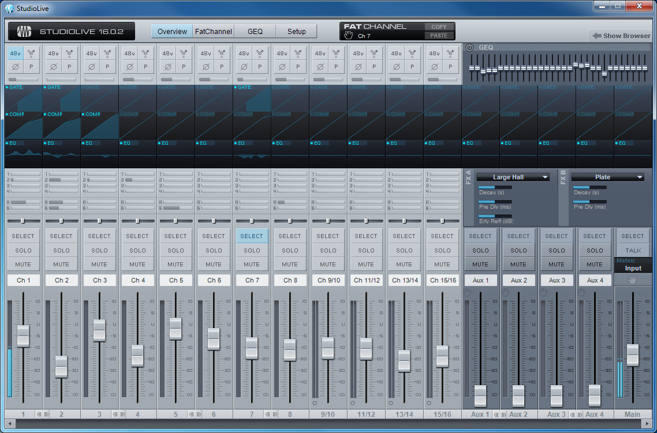Disable the COMP on channel 3

(91, 114)
